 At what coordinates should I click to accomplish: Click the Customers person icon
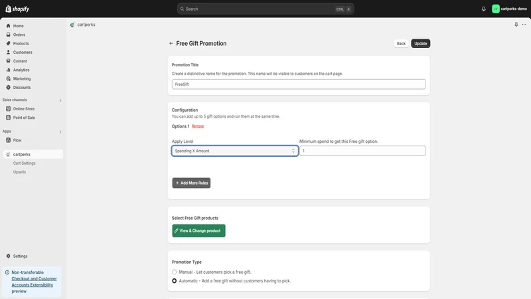click(8, 52)
